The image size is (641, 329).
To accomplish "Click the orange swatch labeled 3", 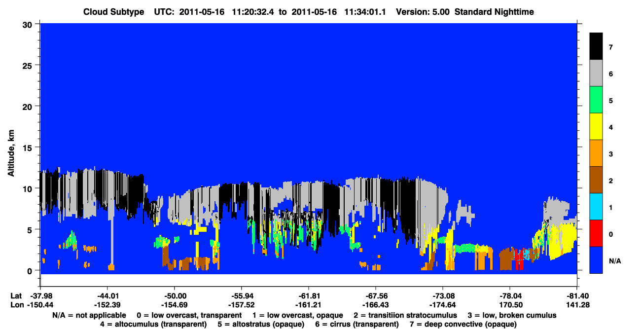I will [596, 153].
